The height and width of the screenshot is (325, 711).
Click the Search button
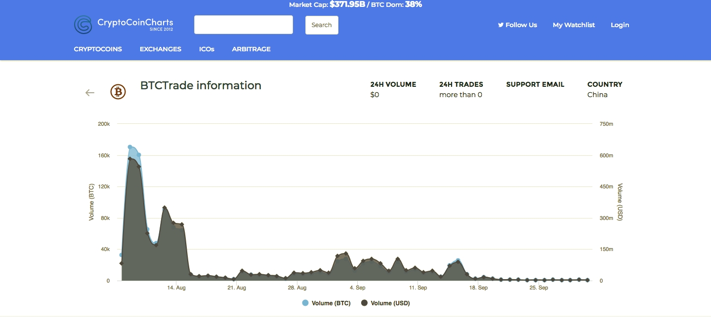point(322,25)
